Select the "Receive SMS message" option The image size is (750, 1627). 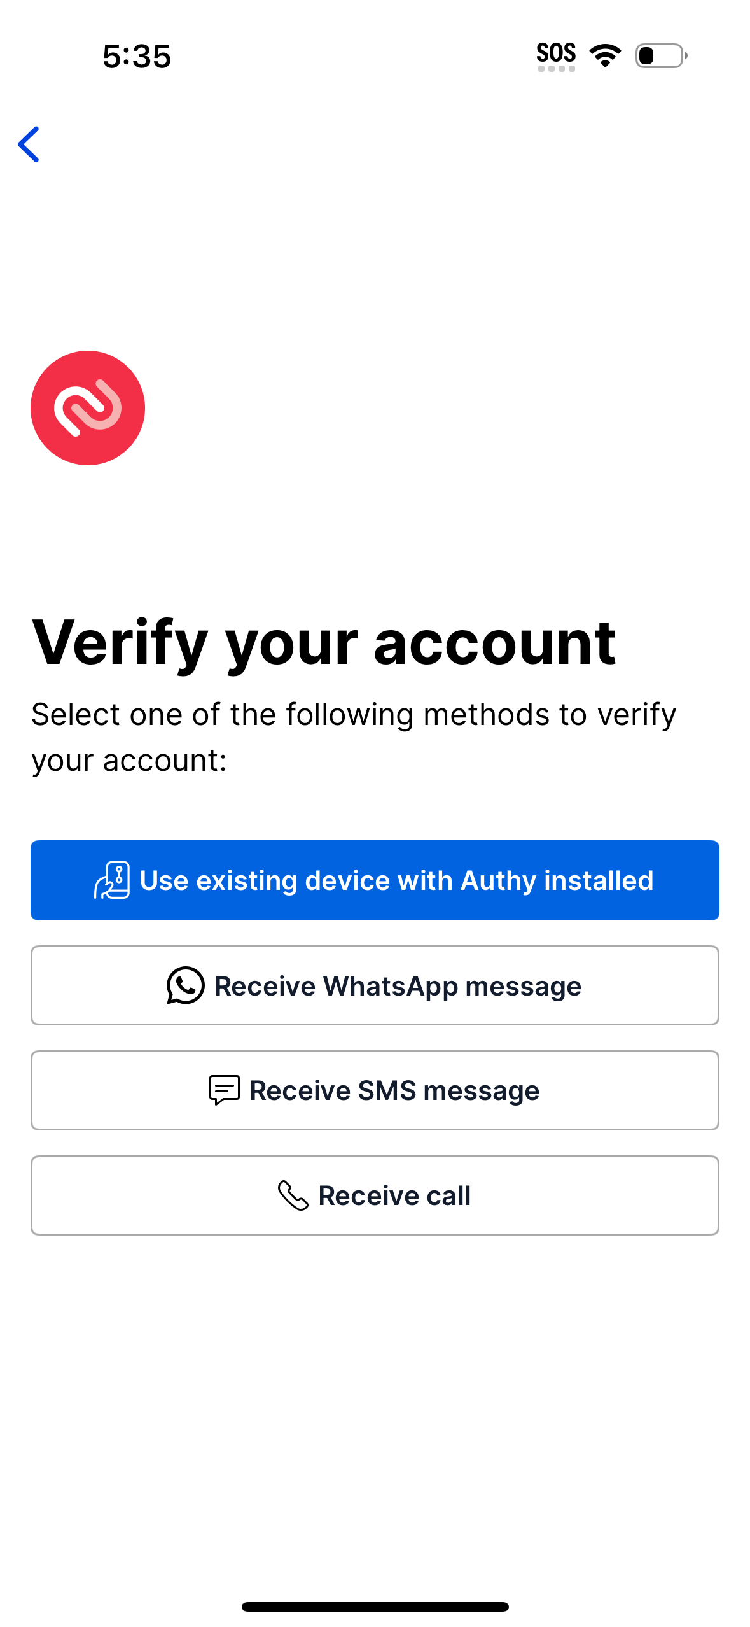point(375,1090)
